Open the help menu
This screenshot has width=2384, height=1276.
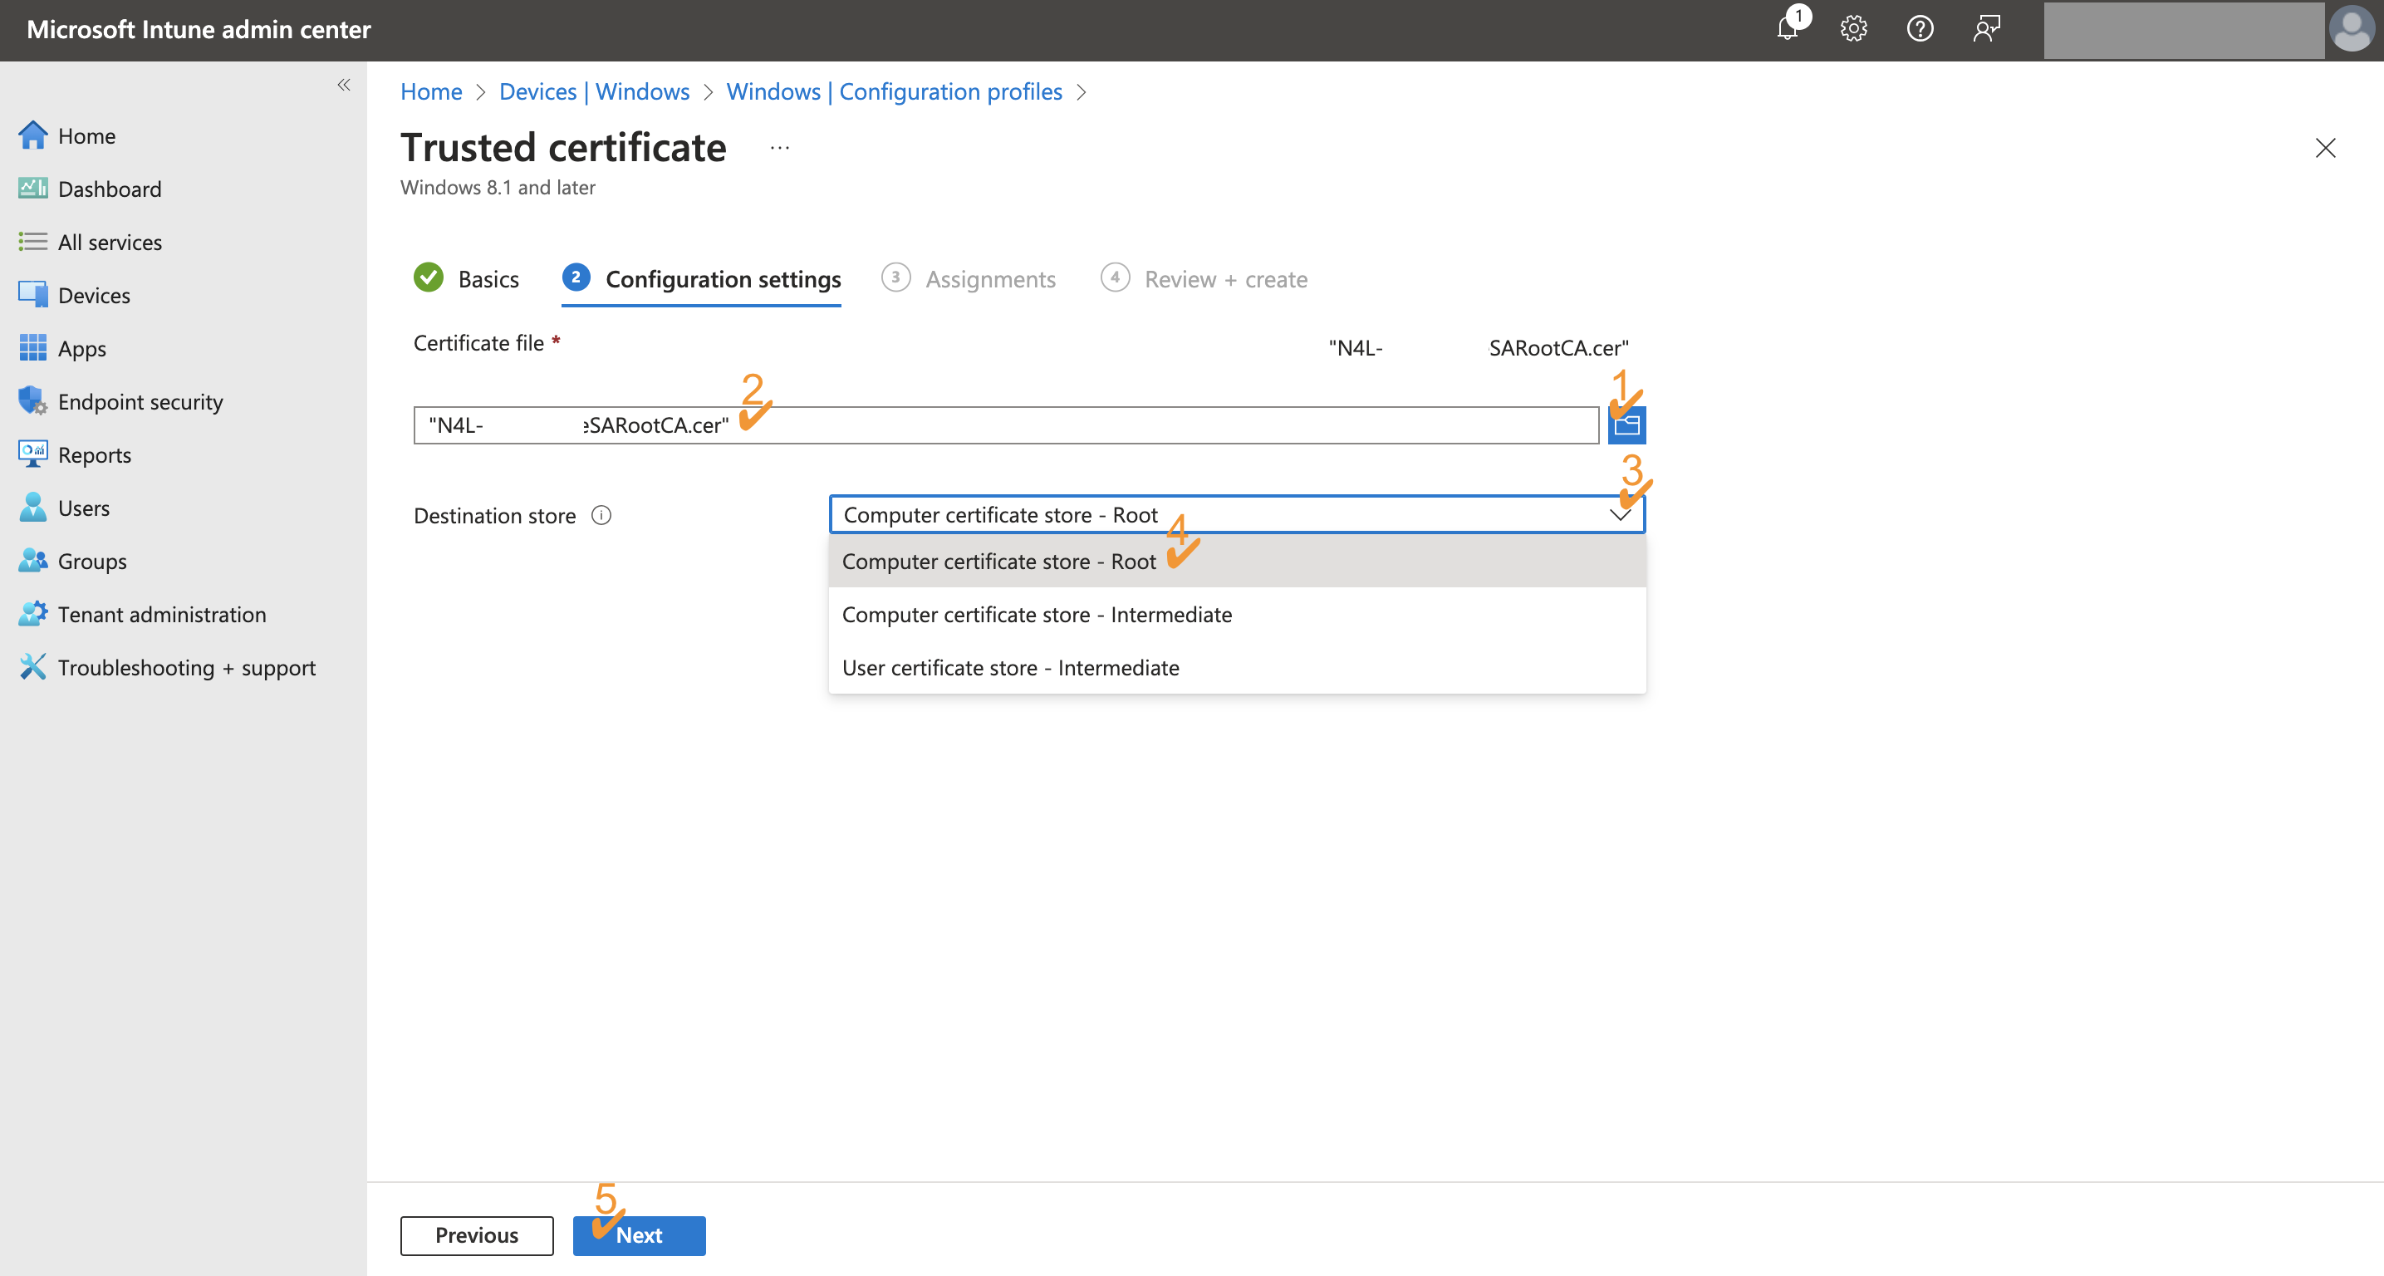(1920, 29)
